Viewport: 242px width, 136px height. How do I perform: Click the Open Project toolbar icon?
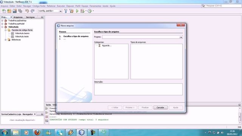[15, 11]
